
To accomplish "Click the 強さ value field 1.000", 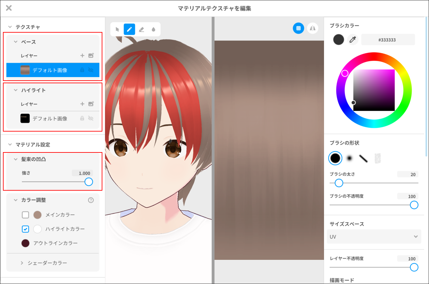I will 82,173.
